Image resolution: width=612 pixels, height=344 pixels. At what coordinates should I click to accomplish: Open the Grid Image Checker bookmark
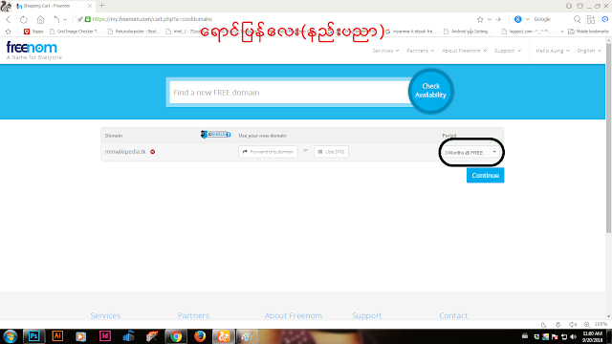75,32
